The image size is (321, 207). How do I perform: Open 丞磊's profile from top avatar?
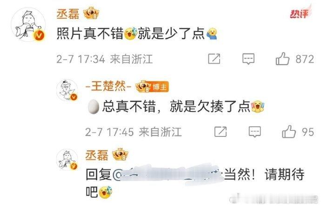click(28, 25)
